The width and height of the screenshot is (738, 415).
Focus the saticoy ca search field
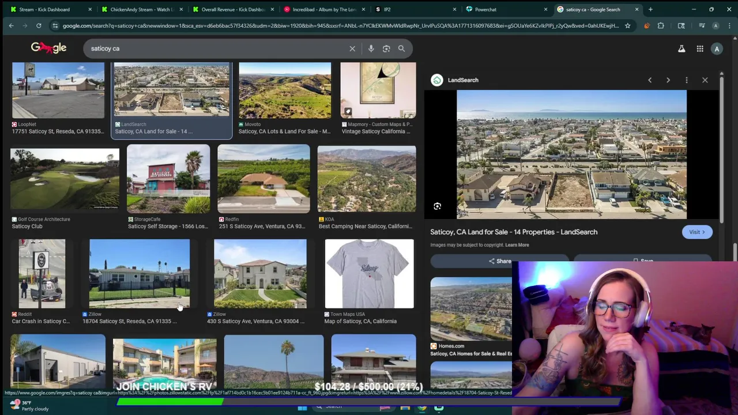coord(216,48)
